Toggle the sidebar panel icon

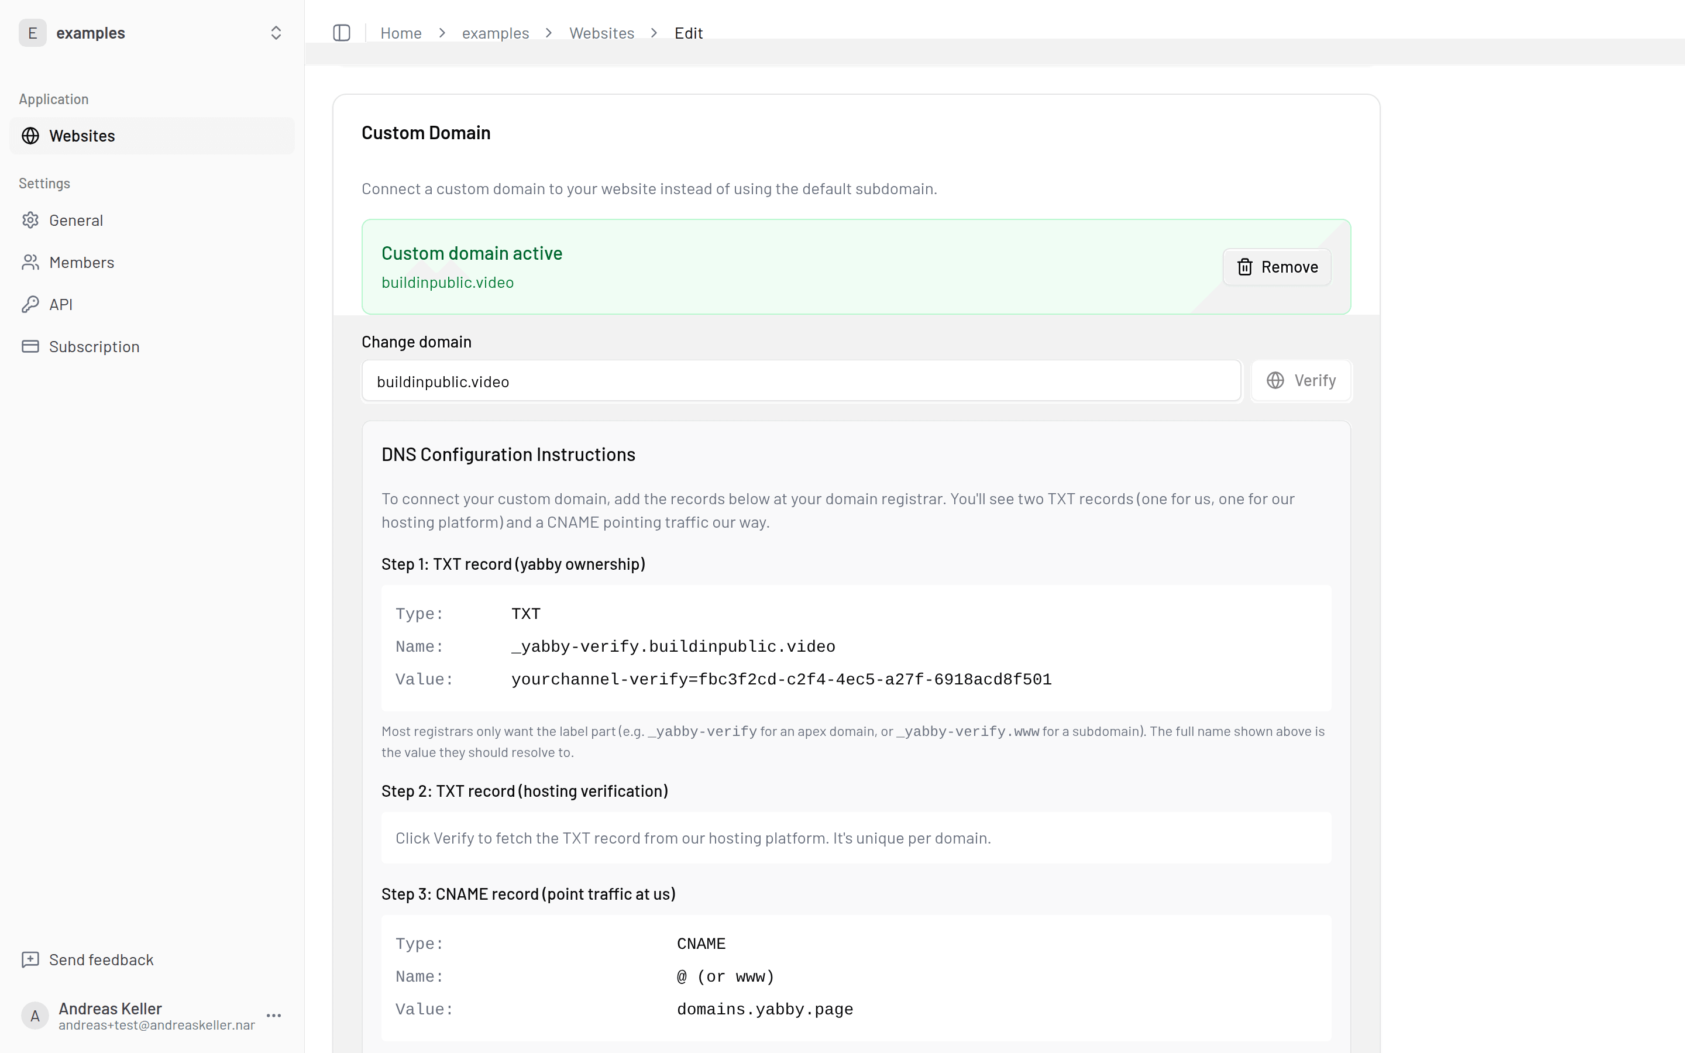(341, 33)
